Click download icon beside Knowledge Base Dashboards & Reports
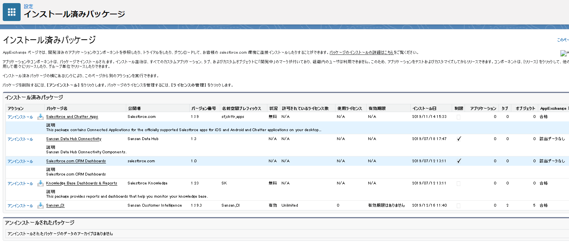Image resolution: width=569 pixels, height=242 pixels. click(x=41, y=183)
